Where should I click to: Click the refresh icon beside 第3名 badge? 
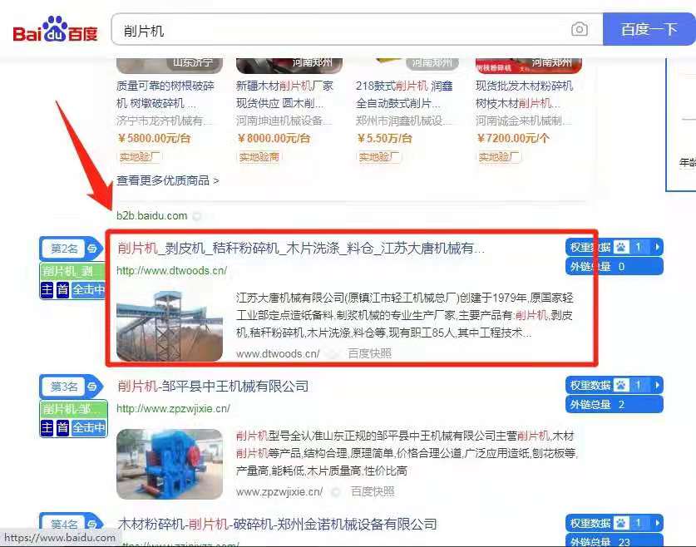(93, 387)
